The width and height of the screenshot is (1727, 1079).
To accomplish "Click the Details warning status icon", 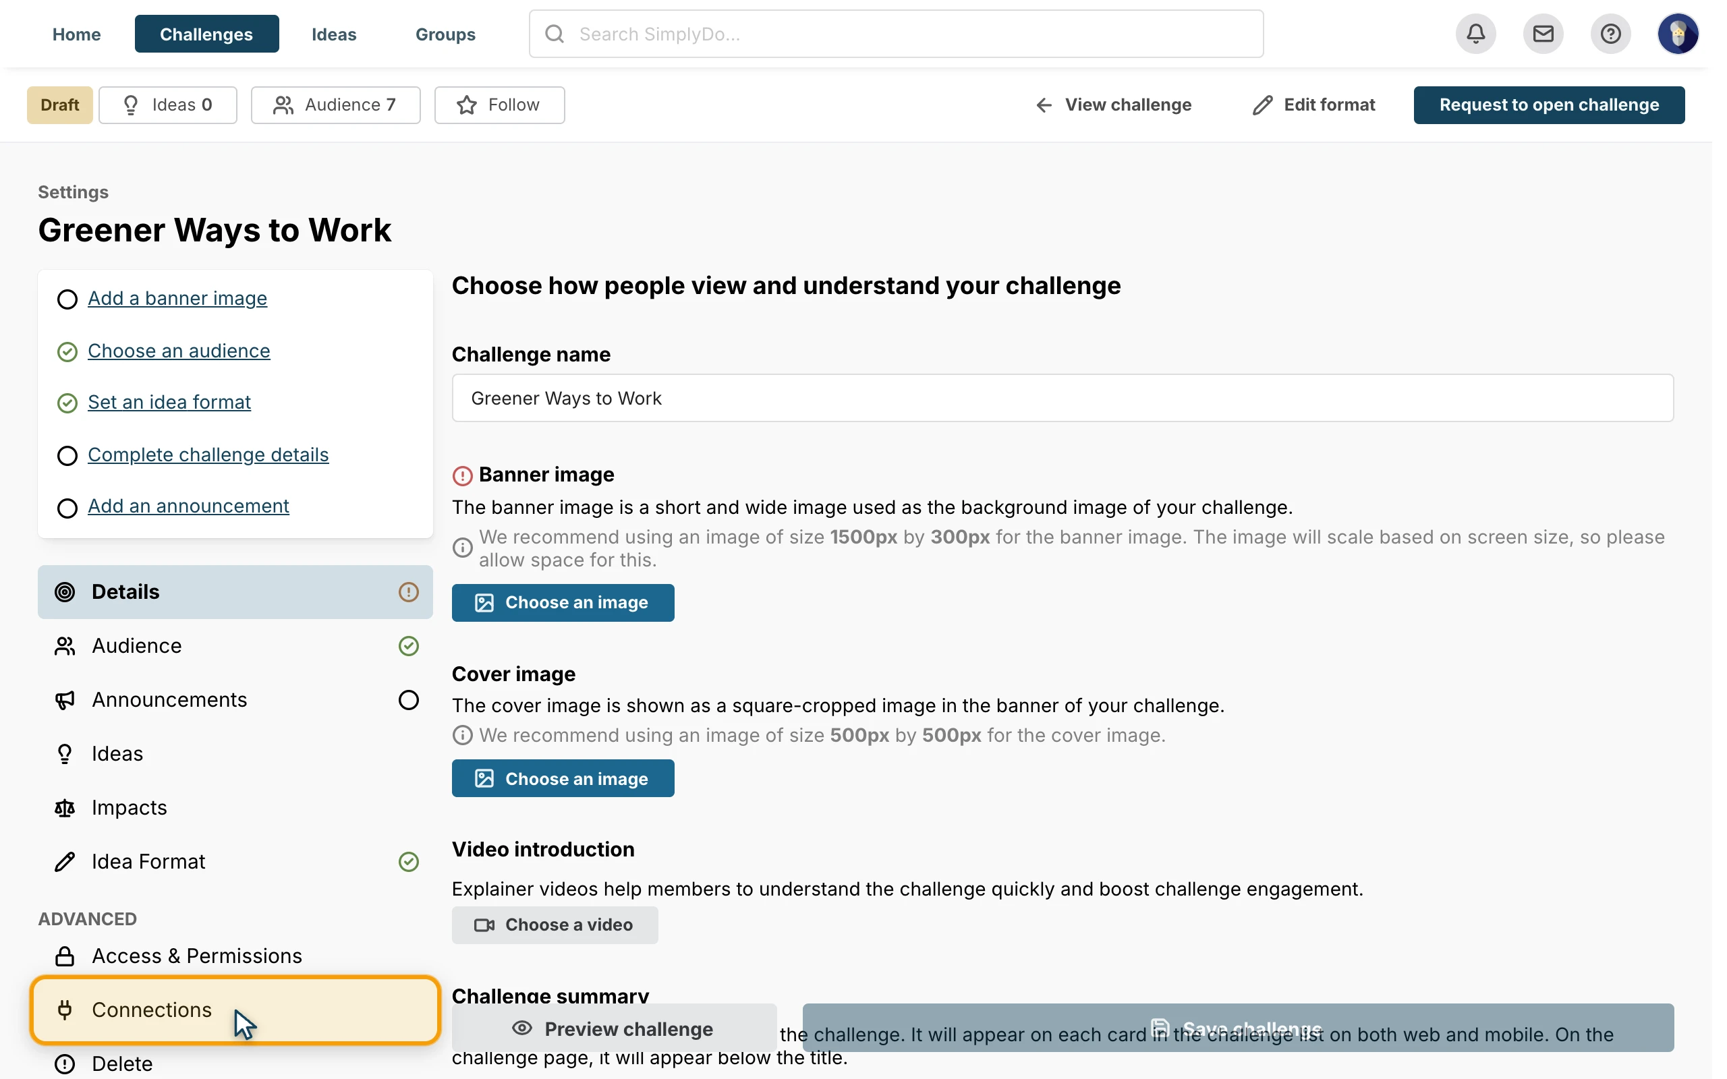I will click(408, 591).
